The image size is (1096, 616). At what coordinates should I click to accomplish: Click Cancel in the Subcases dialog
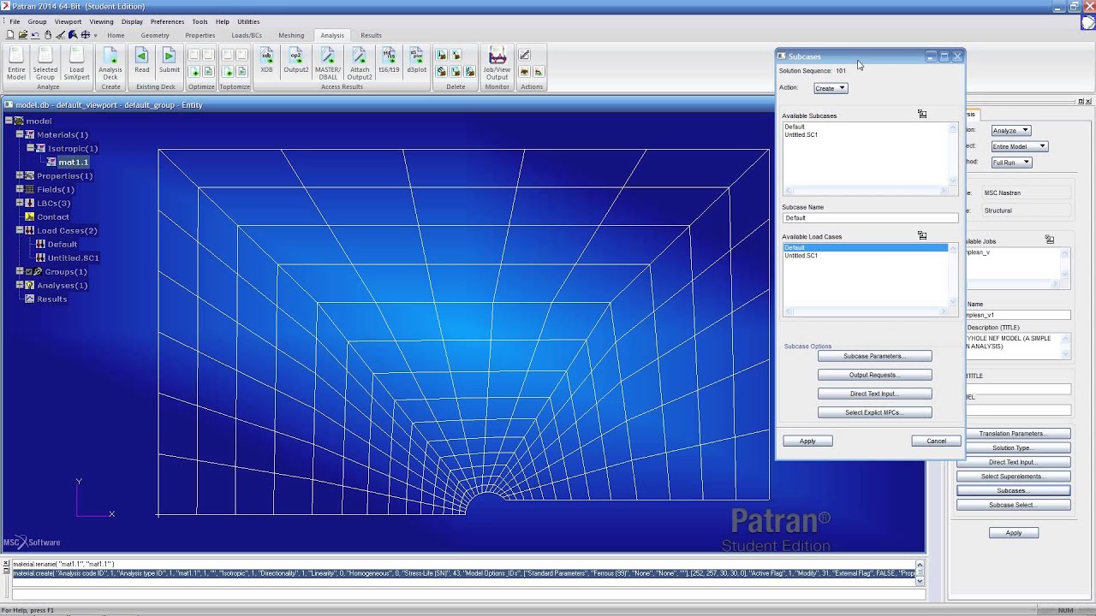936,441
